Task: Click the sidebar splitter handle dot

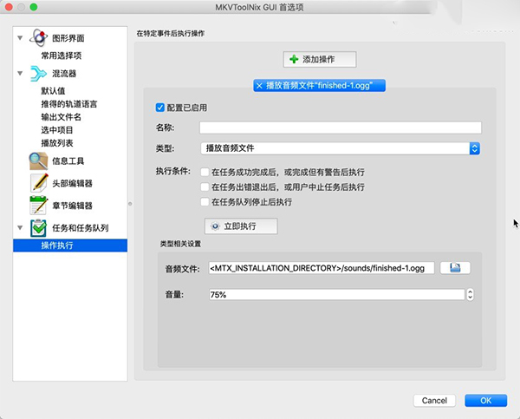Action: tap(130, 204)
